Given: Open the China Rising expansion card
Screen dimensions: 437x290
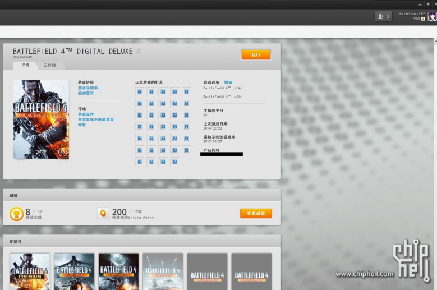Looking at the screenshot, I should pyautogui.click(x=74, y=271).
